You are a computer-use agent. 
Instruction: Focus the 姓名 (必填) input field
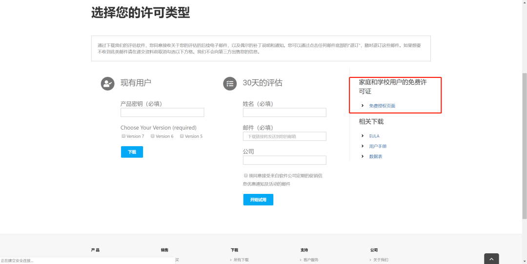coord(284,113)
